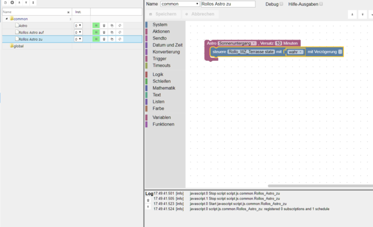
Task: Open the System block category
Action: 160,25
